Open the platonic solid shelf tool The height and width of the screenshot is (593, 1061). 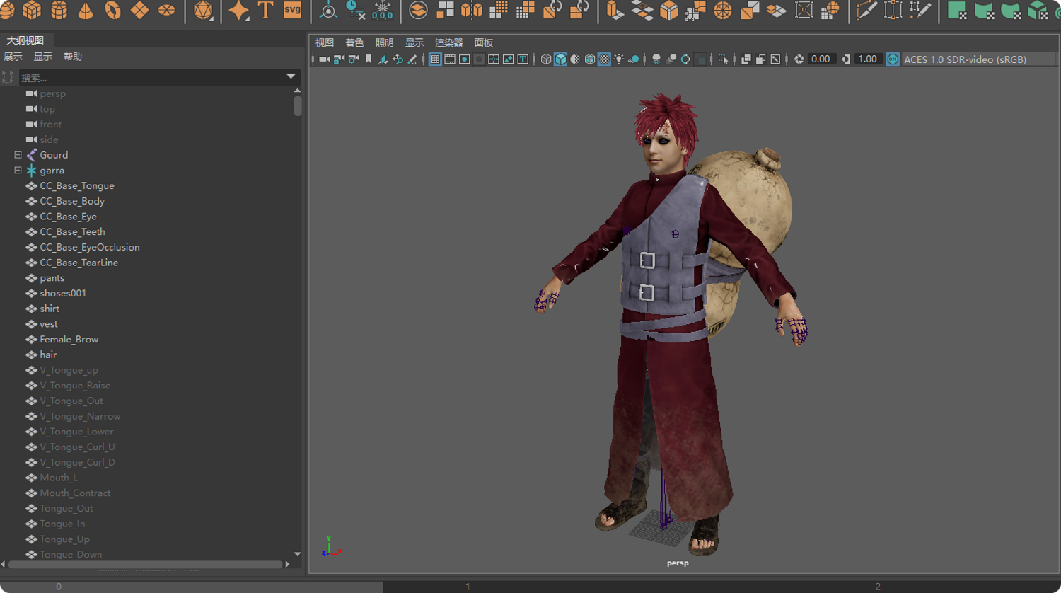[203, 11]
